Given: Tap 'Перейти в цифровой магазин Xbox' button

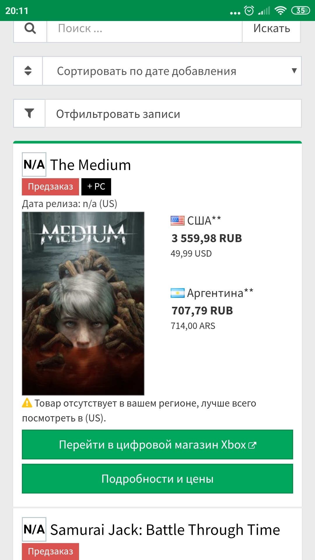Looking at the screenshot, I should pos(157,444).
